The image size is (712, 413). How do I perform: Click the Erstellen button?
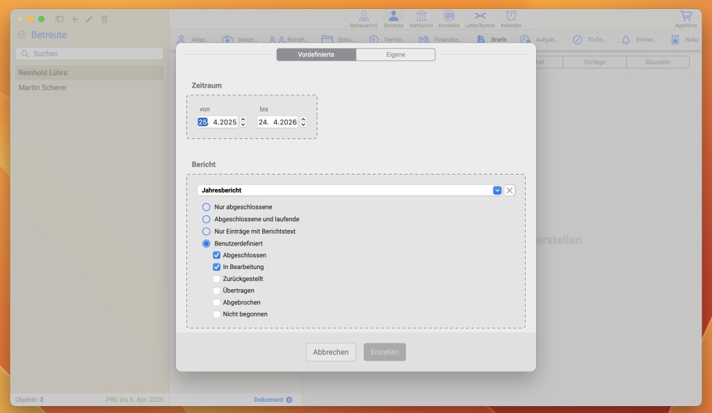tap(385, 352)
